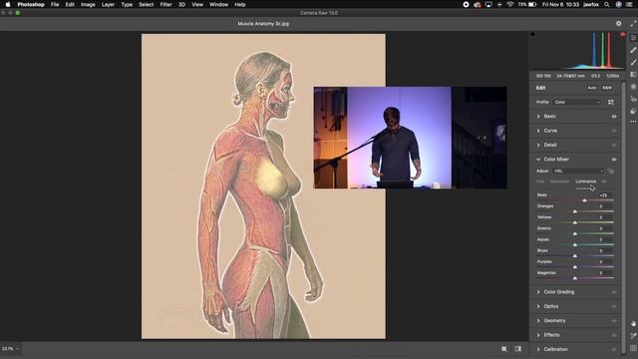Toggle Color Mixer visibility eye
638x359 pixels.
(614, 160)
